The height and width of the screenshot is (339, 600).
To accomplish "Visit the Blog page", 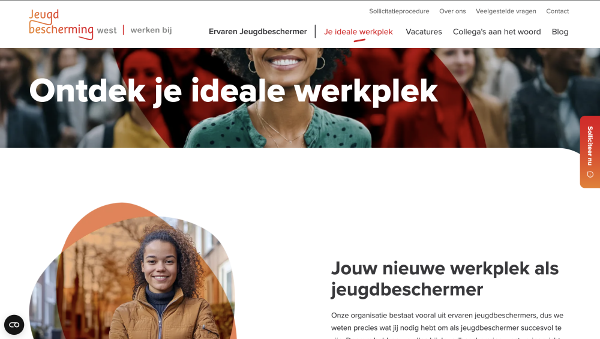I will pos(560,32).
